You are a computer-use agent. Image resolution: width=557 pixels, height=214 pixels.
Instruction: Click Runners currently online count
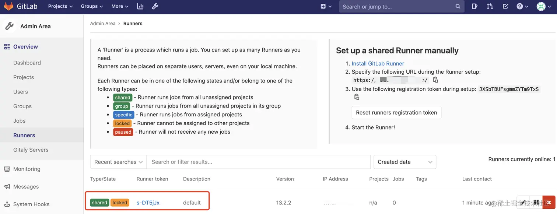click(x=522, y=159)
